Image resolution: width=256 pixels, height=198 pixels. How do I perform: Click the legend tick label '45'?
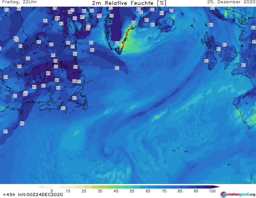click(116, 191)
